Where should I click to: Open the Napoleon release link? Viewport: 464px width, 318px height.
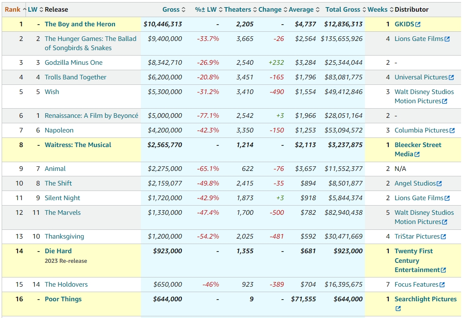[x=59, y=130]
